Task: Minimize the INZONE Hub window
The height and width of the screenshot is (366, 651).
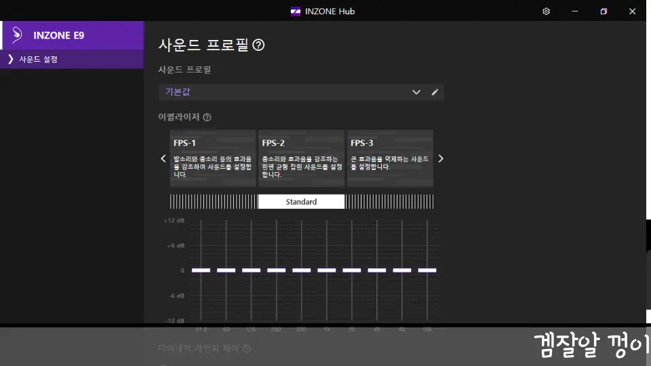Action: pos(575,12)
